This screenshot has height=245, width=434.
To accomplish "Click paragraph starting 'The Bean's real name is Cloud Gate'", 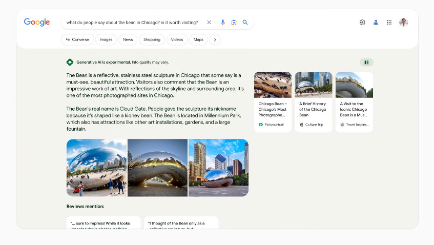I will click(x=154, y=119).
